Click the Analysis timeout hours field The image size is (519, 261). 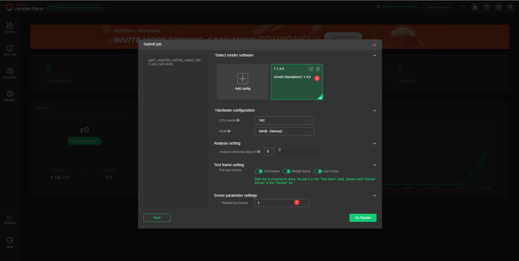[x=269, y=152]
